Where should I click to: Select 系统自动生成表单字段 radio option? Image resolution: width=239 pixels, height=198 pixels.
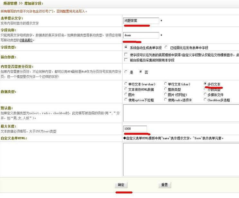click(x=126, y=47)
